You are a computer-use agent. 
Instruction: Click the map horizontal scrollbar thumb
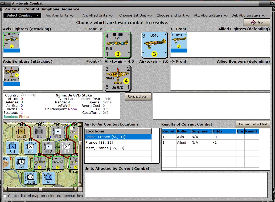[40, 189]
